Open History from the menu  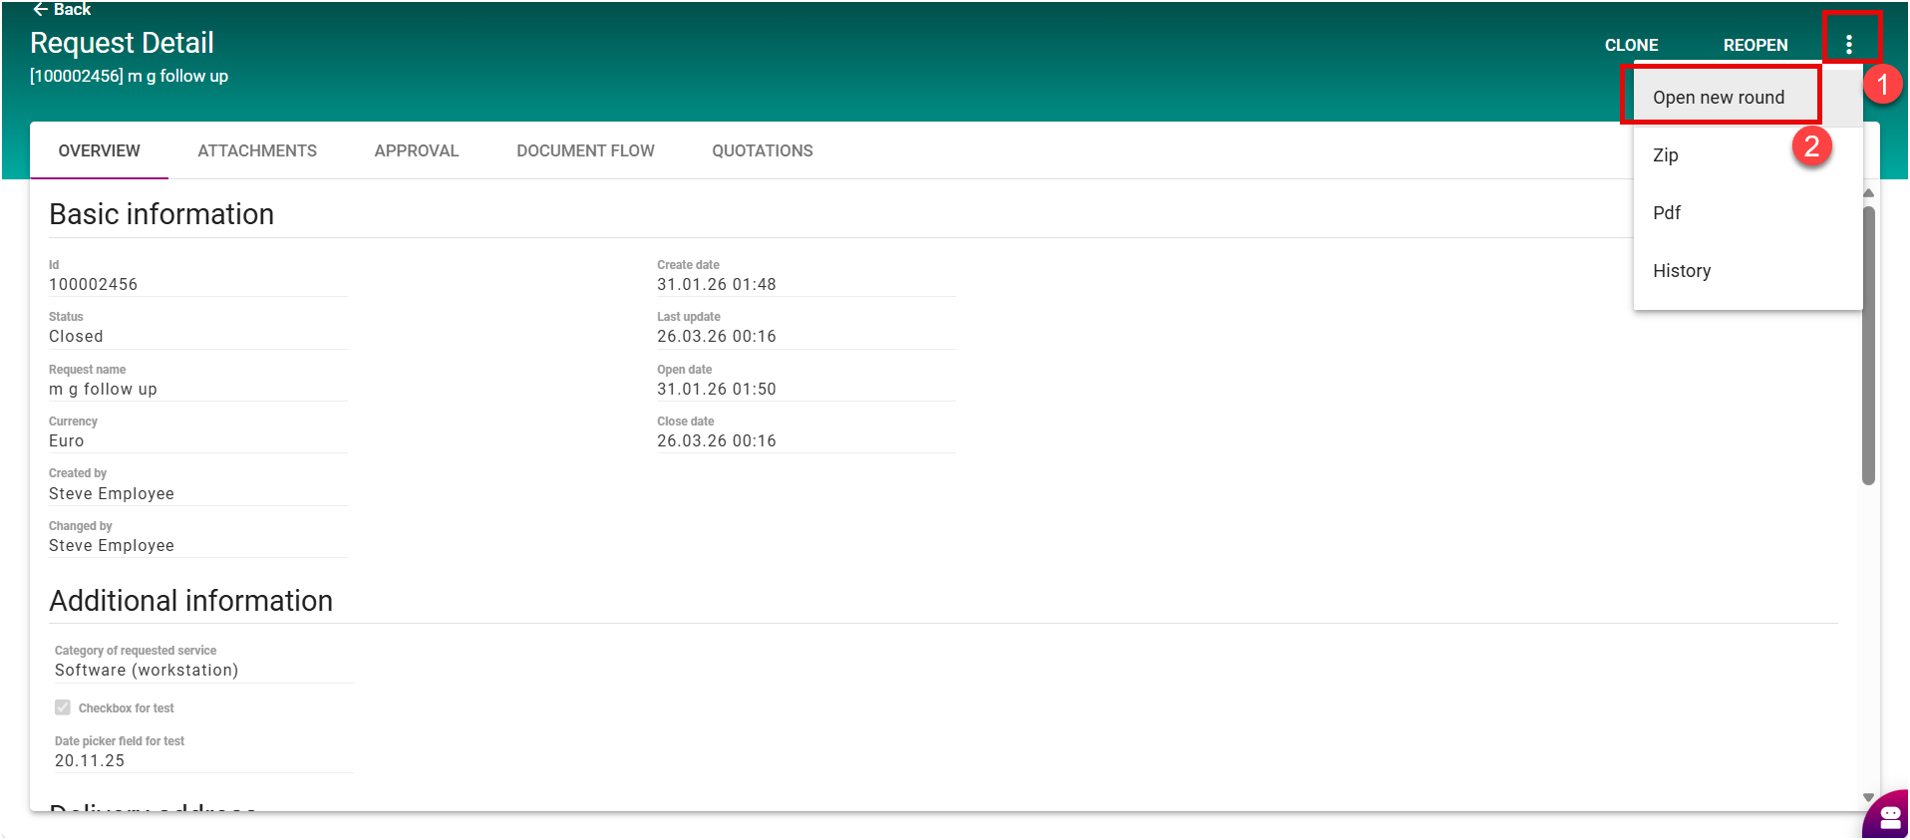[1682, 271]
